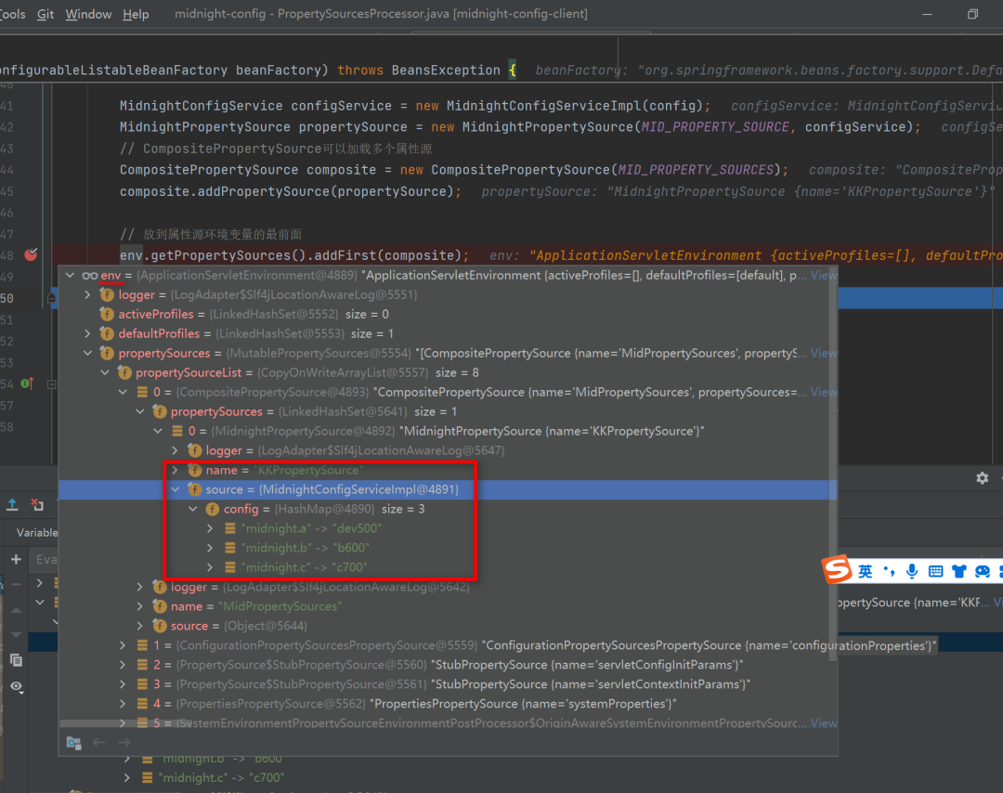Toggle Sogou punctuation mode icon
This screenshot has width=1003, height=793.
(x=889, y=571)
